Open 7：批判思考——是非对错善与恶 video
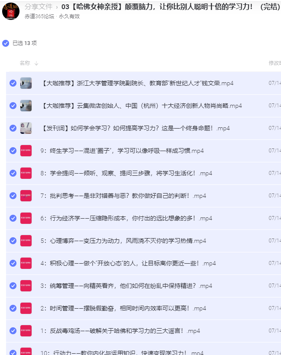Image resolution: width=281 pixels, height=355 pixels. 123,196
